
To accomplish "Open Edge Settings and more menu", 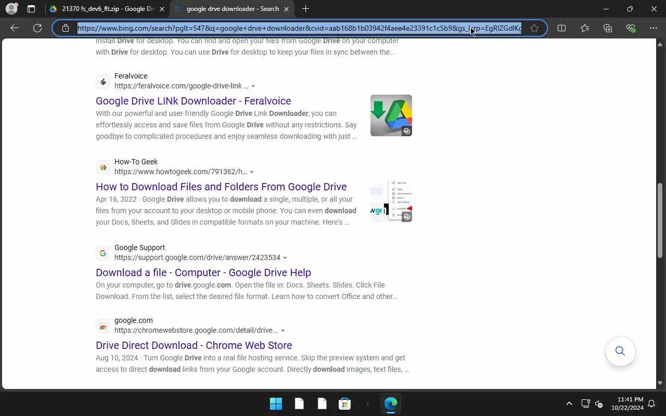I will tap(654, 28).
